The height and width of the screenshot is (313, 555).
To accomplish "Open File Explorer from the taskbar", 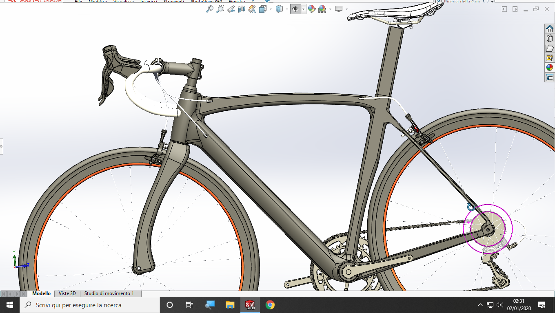I will coord(230,305).
